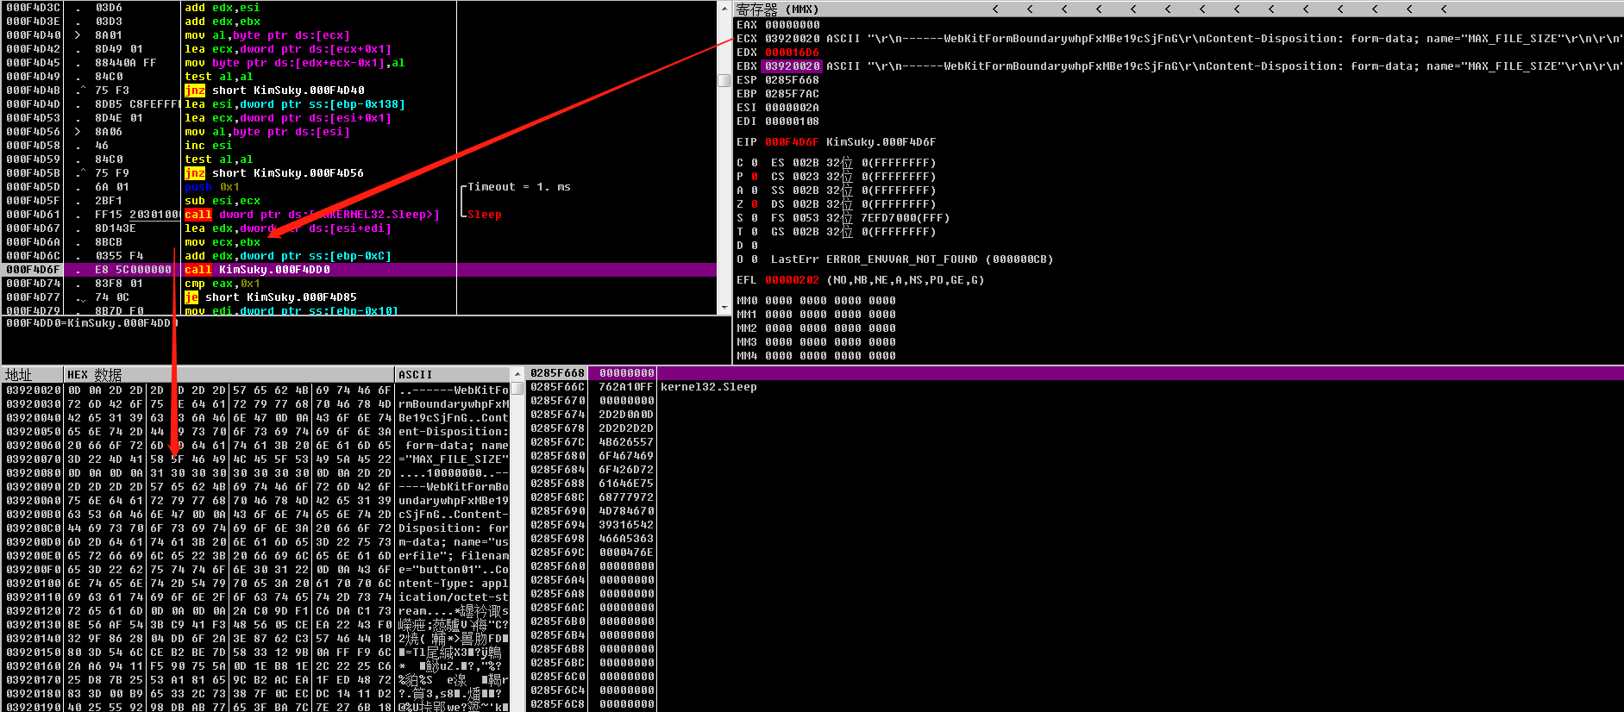The image size is (1624, 712).
Task: Select stack row at address 0285F6C4
Action: click(x=1075, y=690)
